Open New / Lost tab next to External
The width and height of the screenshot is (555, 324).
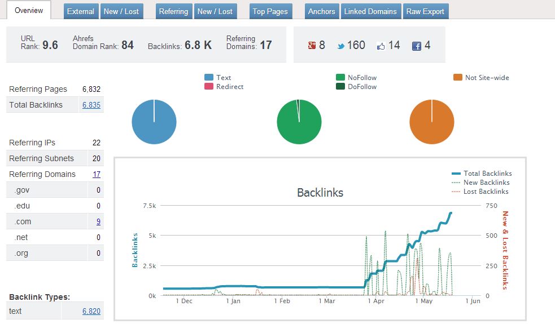coord(121,11)
